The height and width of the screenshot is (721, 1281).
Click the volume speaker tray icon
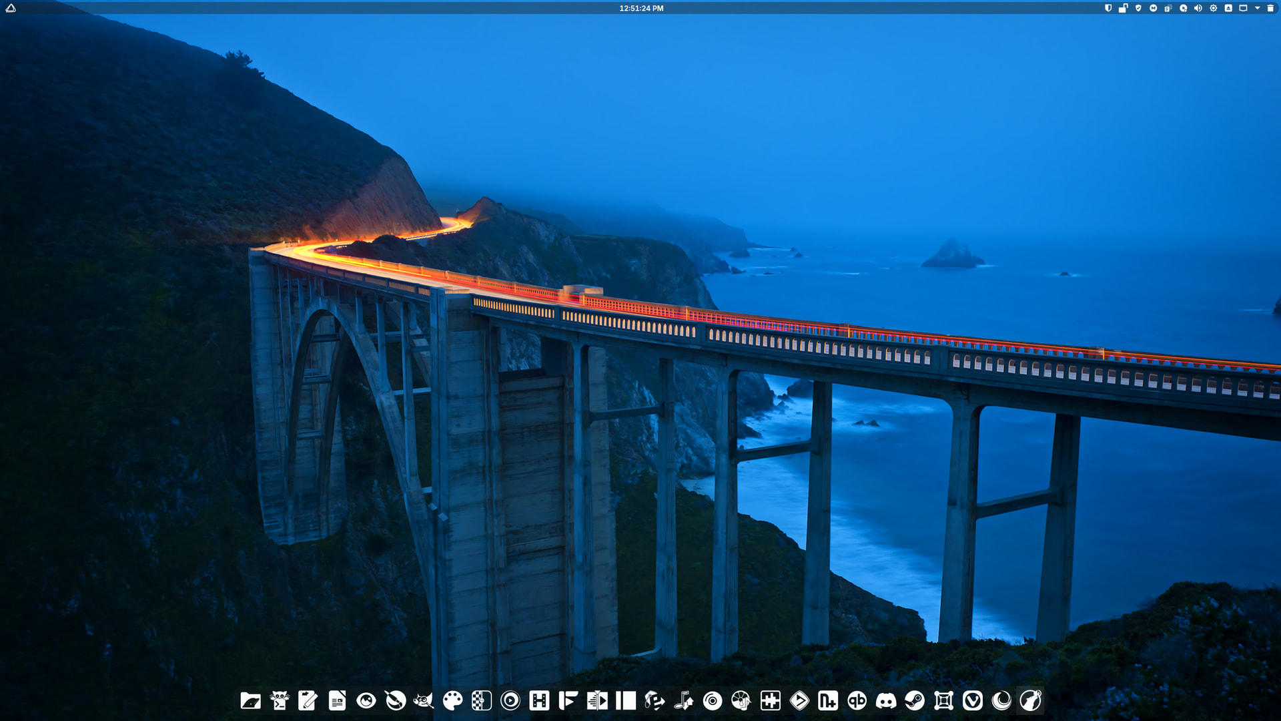tap(1198, 8)
